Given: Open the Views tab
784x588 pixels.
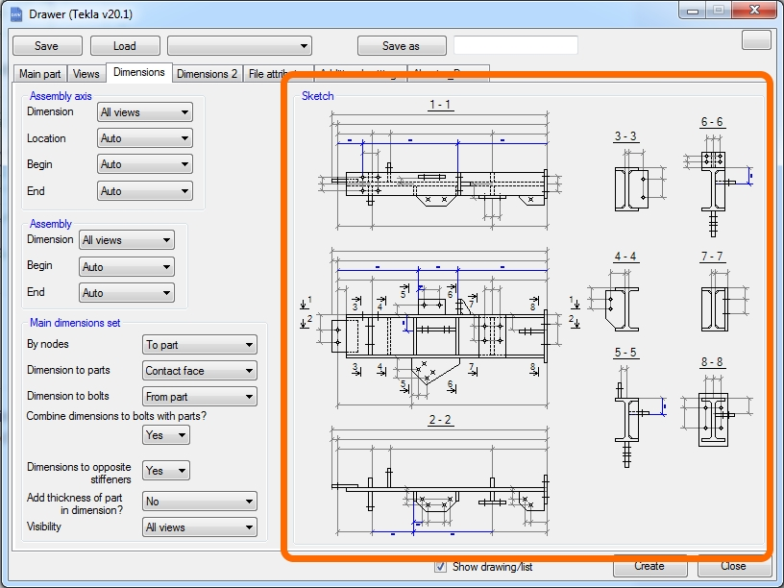Looking at the screenshot, I should pyautogui.click(x=86, y=74).
